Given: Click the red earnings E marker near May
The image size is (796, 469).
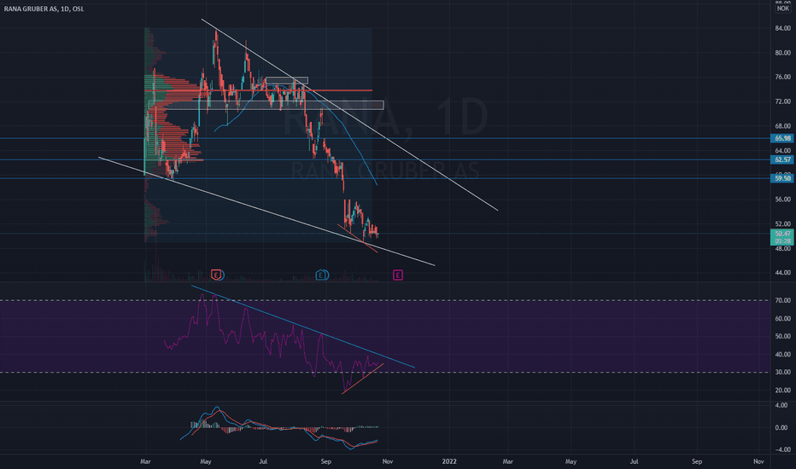Looking at the screenshot, I should tap(216, 275).
